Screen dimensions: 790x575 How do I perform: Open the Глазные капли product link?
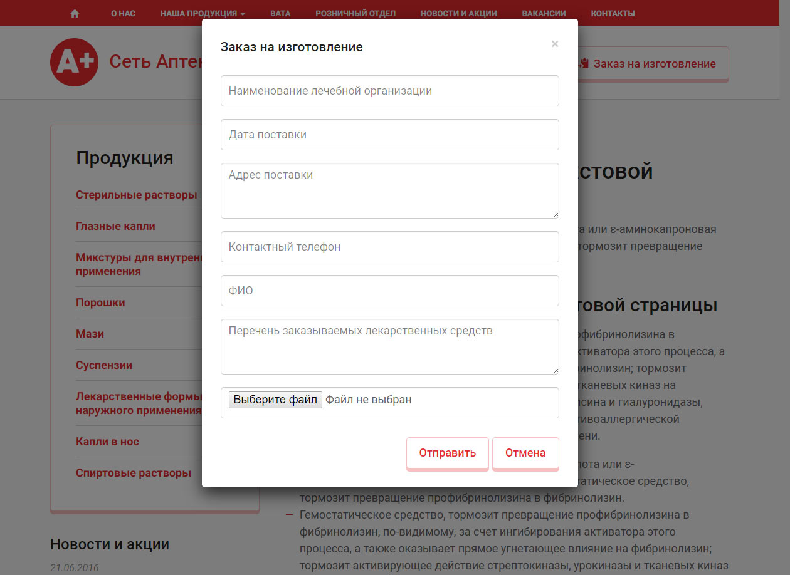click(115, 226)
